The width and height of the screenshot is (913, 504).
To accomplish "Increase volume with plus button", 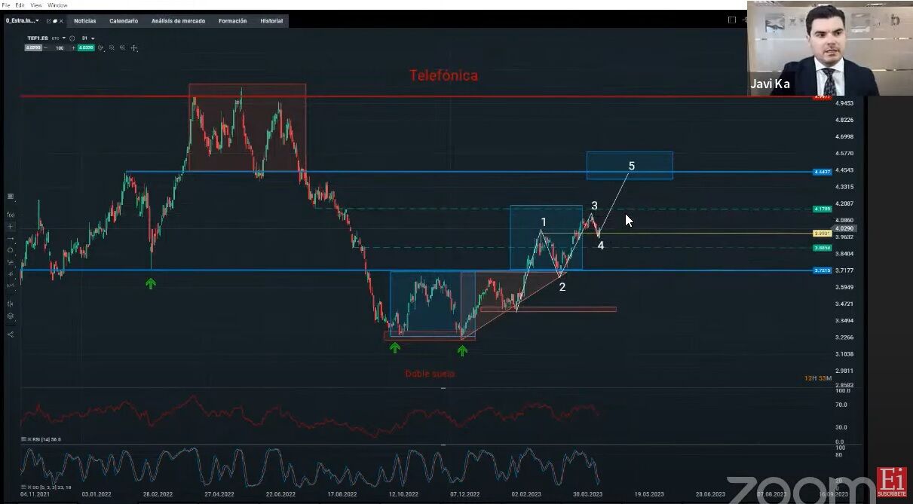I will (73, 47).
